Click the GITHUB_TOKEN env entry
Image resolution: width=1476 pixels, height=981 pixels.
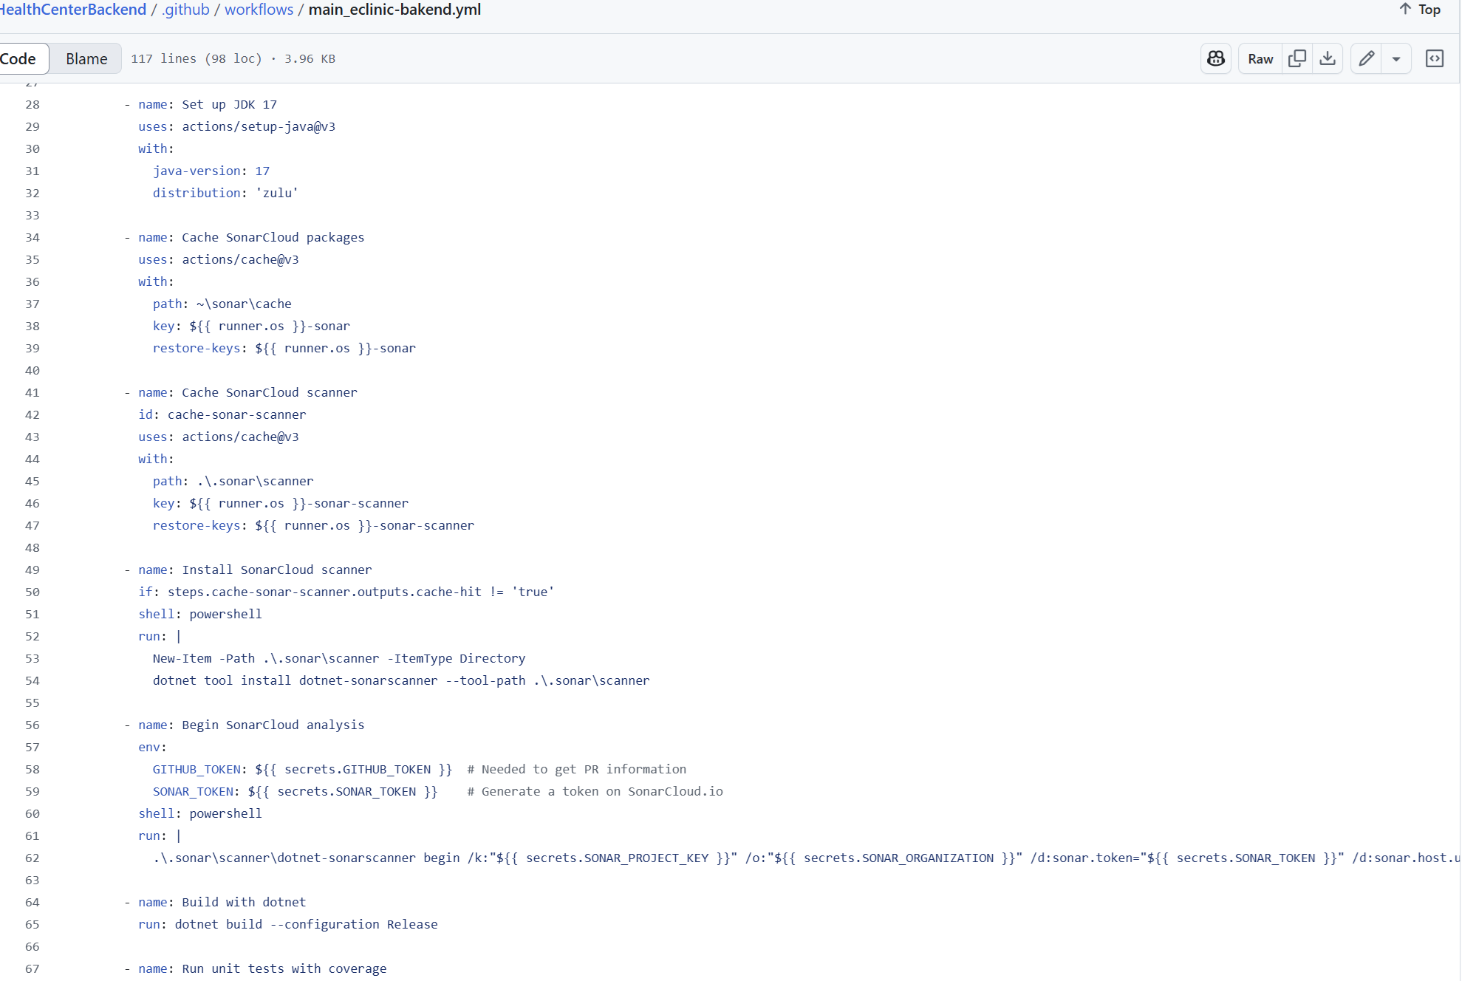pyautogui.click(x=302, y=769)
